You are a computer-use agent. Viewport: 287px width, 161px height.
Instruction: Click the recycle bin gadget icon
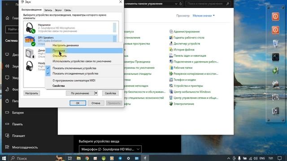[275, 44]
